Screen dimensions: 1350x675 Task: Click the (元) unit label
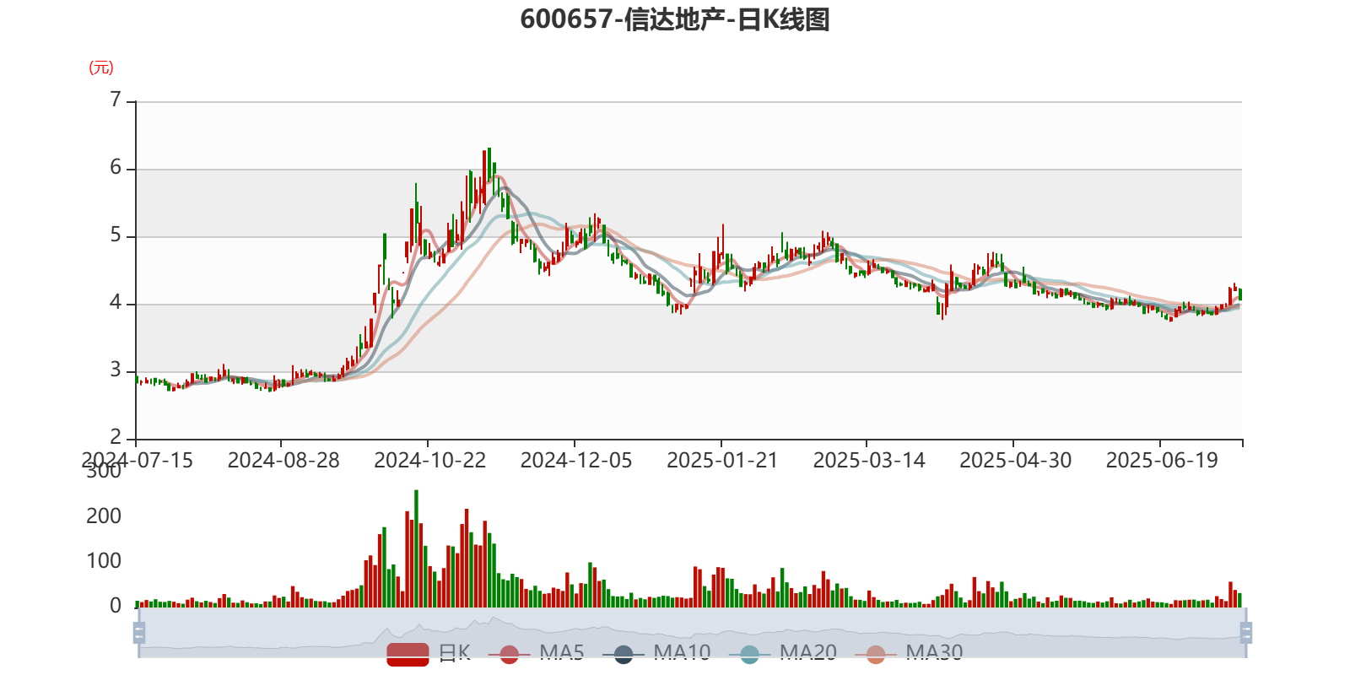point(101,67)
